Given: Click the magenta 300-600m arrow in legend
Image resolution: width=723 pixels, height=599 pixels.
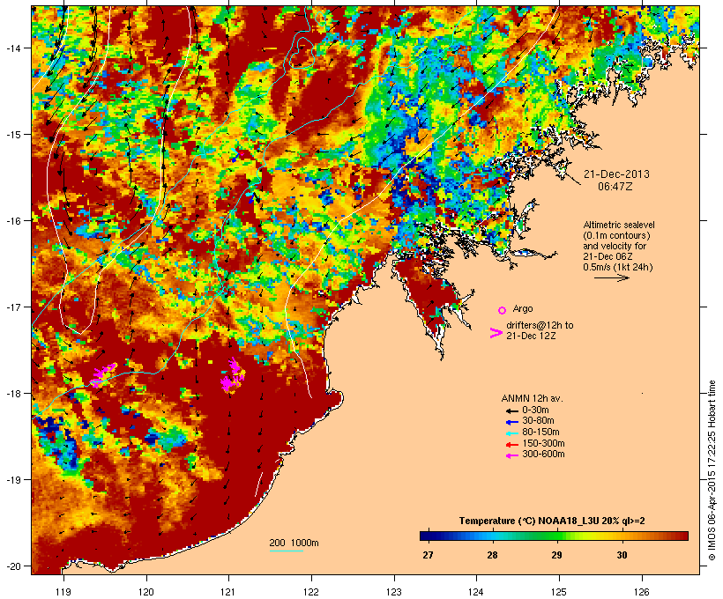Looking at the screenshot, I should (511, 455).
